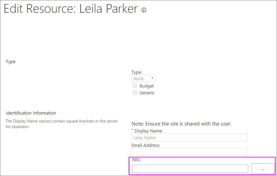The height and width of the screenshot is (176, 277).
Task: Select the Identification Information section heading
Action: point(31,113)
